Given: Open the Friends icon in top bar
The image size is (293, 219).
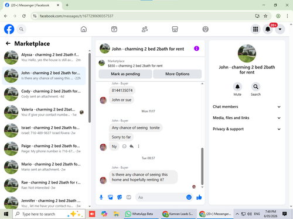Looking at the screenshot, I should tap(145, 29).
